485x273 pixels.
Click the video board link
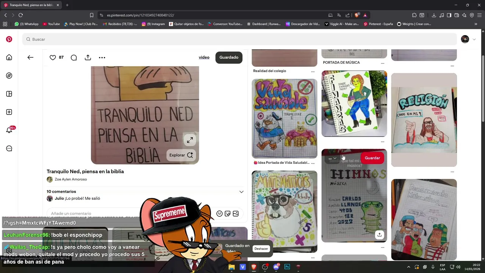204,57
